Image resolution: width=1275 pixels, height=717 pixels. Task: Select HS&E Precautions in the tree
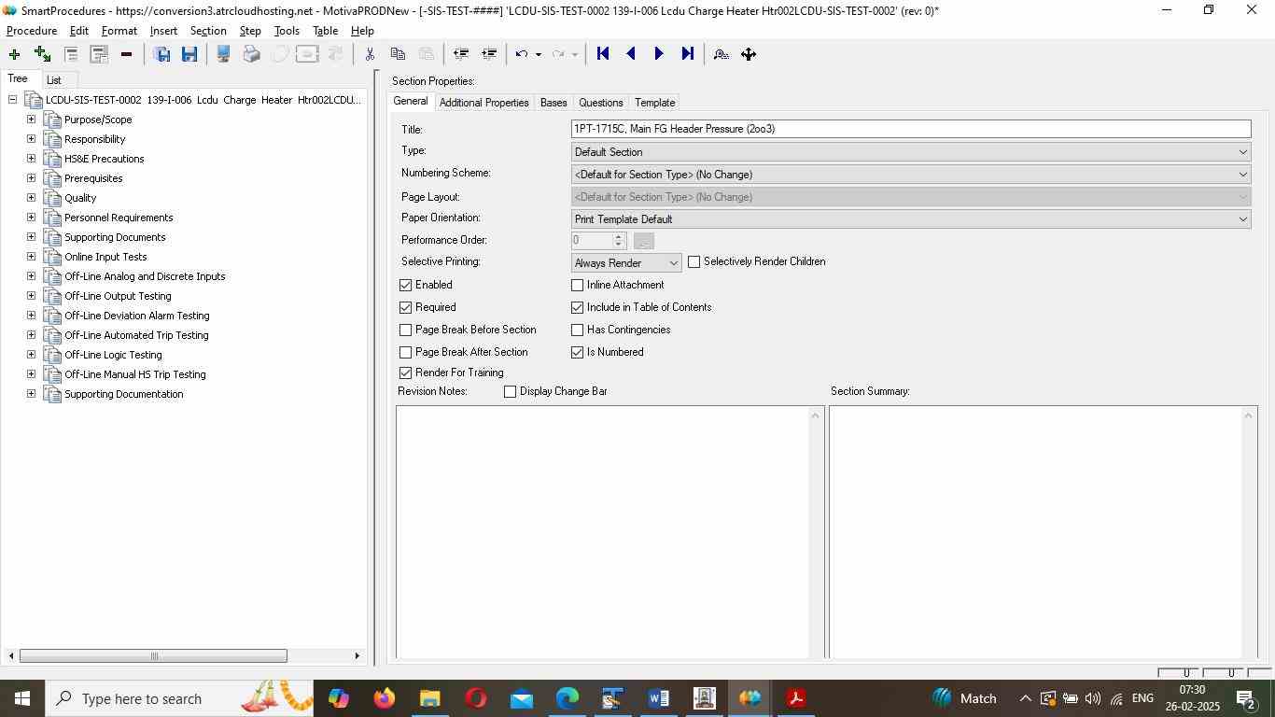104,159
